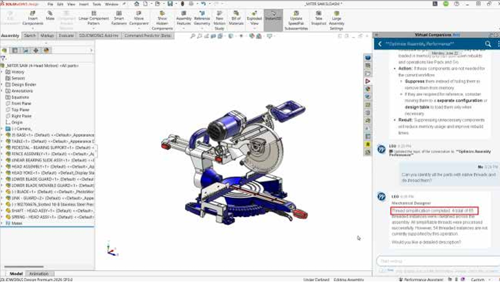Click the tree filter funnel icon
Viewport: 500px width, 282px height.
pos(3,58)
